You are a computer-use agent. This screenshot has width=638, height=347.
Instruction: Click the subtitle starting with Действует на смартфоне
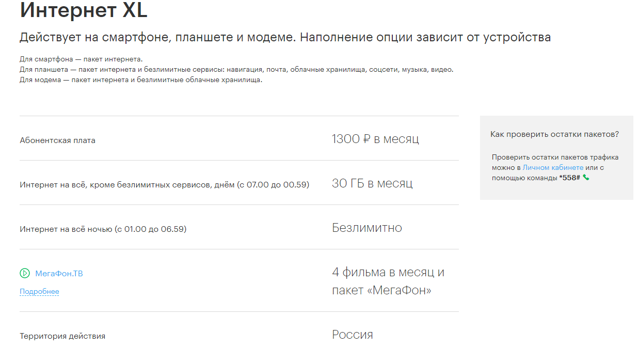coord(285,38)
